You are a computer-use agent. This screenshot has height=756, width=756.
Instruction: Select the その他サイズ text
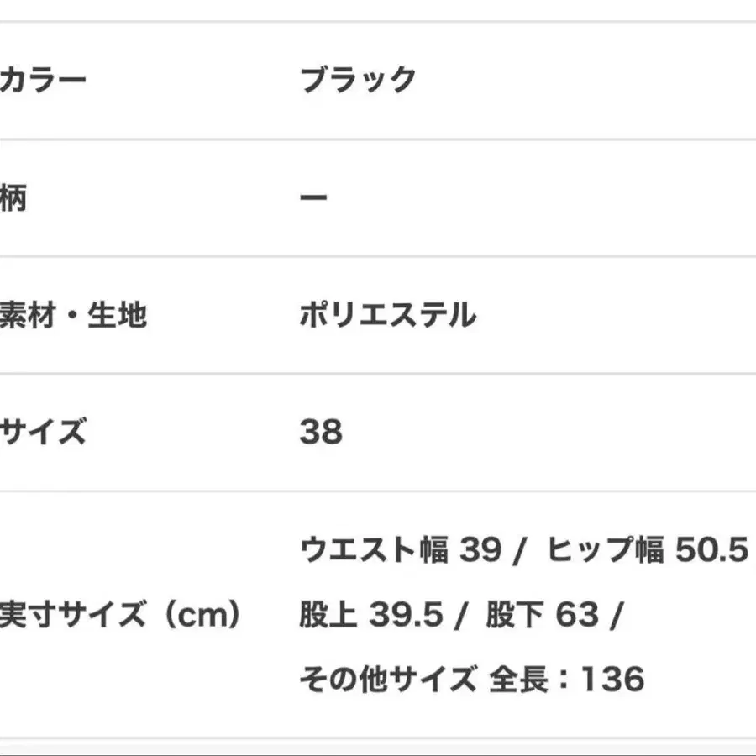(389, 679)
